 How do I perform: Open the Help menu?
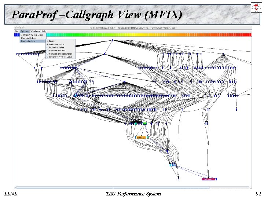[x=44, y=31]
